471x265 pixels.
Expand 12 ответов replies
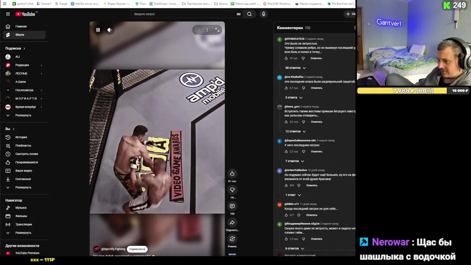[x=295, y=131]
